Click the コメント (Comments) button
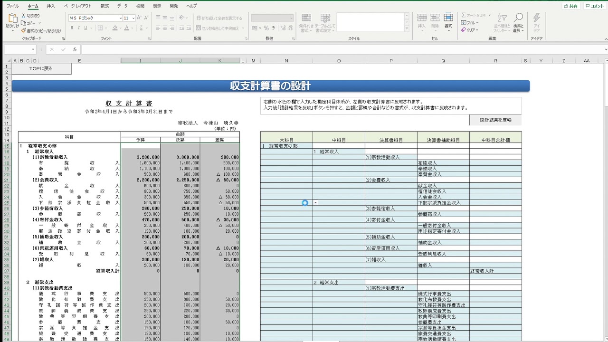Screen dimensions: 608x342 coord(594,6)
